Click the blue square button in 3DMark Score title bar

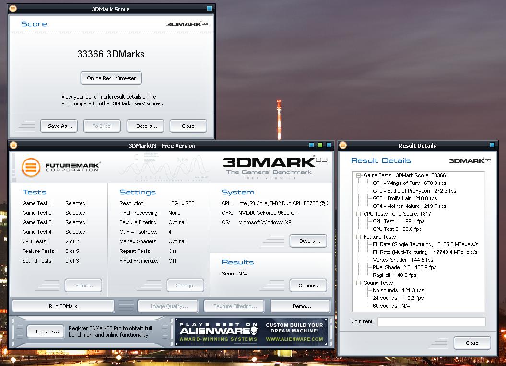pos(209,9)
